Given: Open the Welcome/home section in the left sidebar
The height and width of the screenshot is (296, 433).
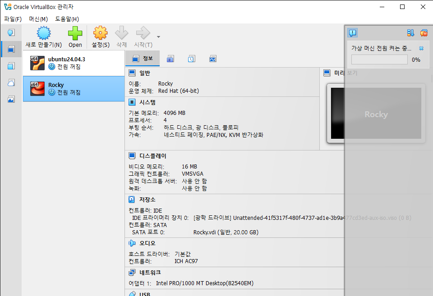Looking at the screenshot, I should click(11, 32).
